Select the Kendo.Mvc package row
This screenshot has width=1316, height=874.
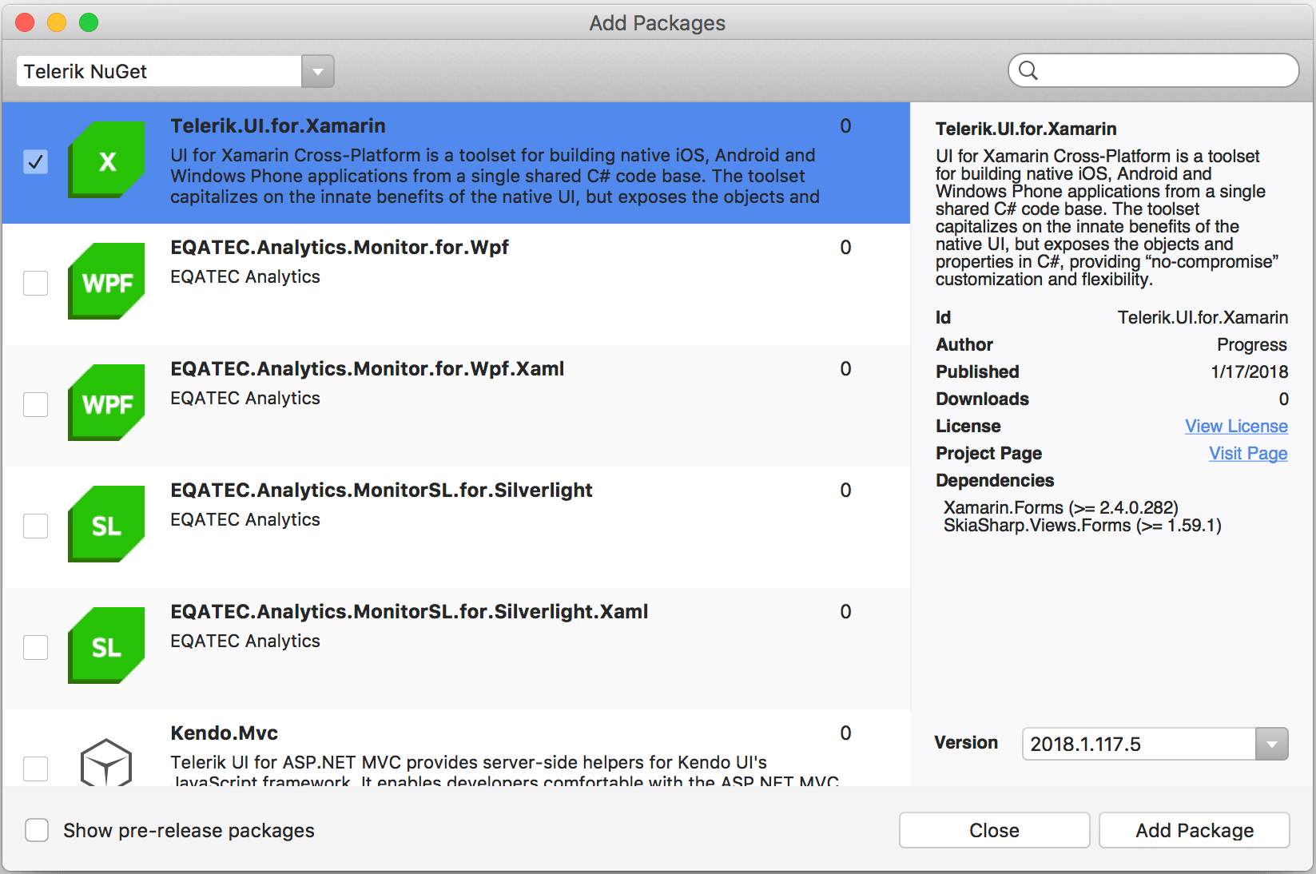click(x=456, y=748)
